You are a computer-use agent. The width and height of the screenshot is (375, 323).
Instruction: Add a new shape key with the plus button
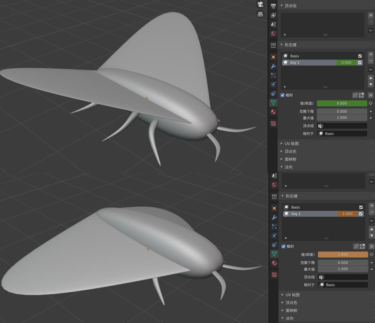[x=371, y=54]
